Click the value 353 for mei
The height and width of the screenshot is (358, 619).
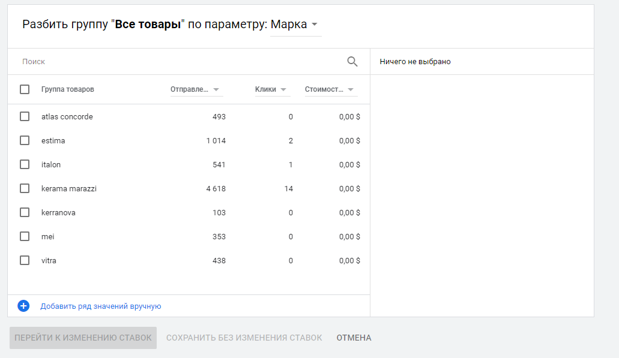[219, 237]
